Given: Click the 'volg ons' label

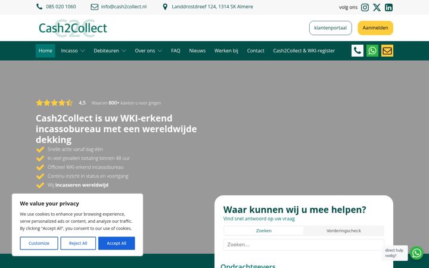Looking at the screenshot, I should pyautogui.click(x=348, y=7).
